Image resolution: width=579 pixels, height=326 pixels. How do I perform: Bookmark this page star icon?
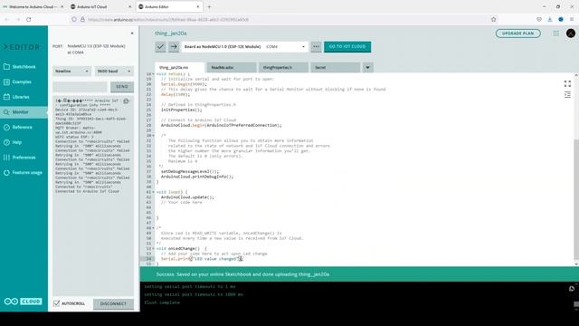pyautogui.click(x=493, y=19)
